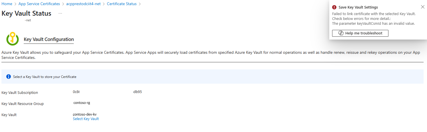Click the Select Key Vault link

pos(86,119)
